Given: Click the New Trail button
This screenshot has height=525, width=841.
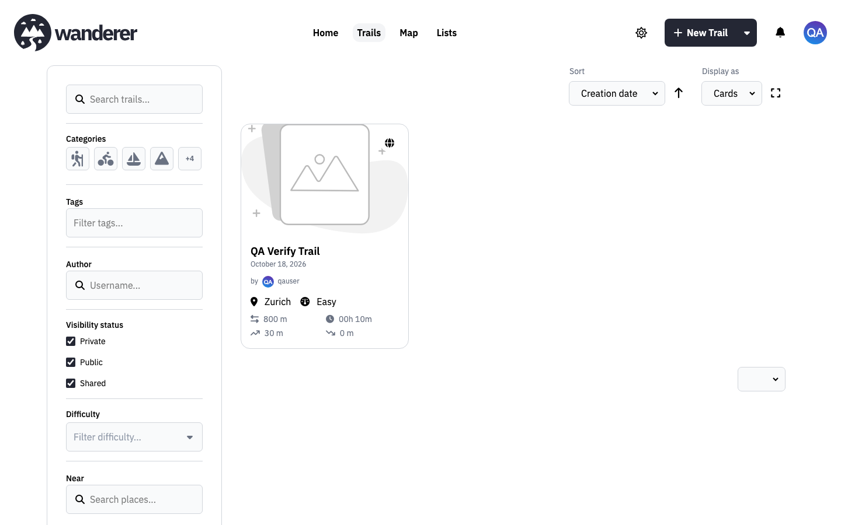Looking at the screenshot, I should coord(701,33).
